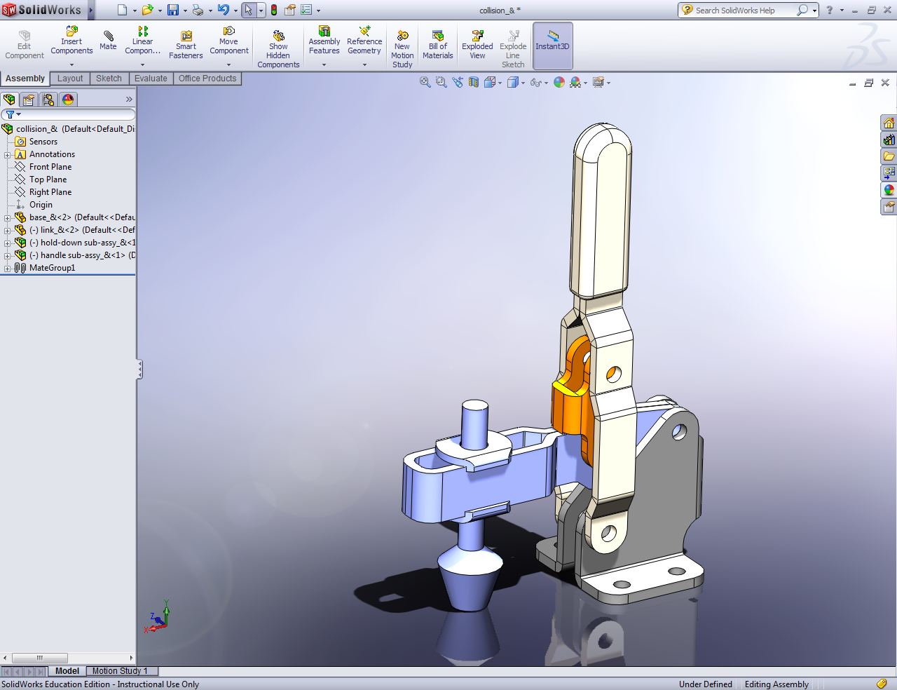The width and height of the screenshot is (897, 690).
Task: Expand the base_&<2> component node
Action: point(7,218)
